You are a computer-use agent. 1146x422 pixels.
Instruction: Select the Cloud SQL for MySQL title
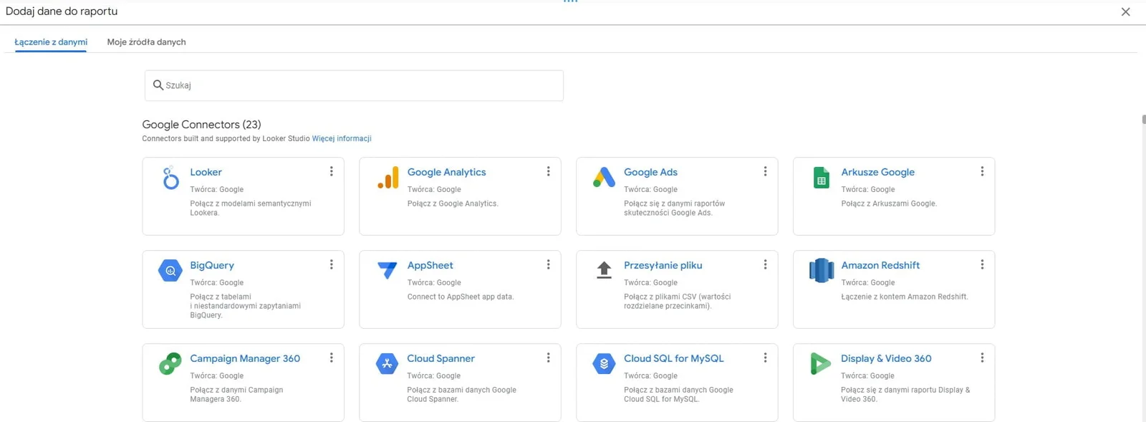(x=673, y=358)
